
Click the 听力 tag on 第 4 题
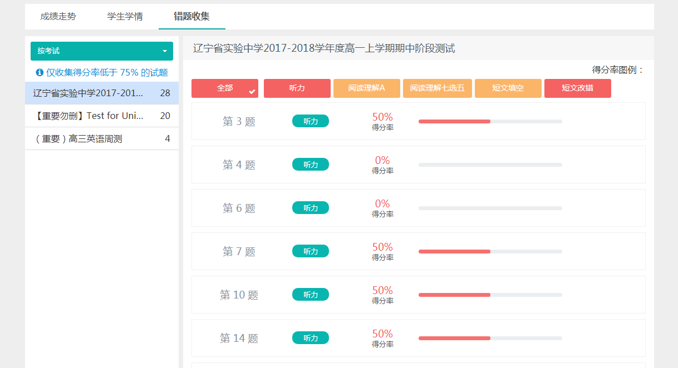click(x=311, y=165)
